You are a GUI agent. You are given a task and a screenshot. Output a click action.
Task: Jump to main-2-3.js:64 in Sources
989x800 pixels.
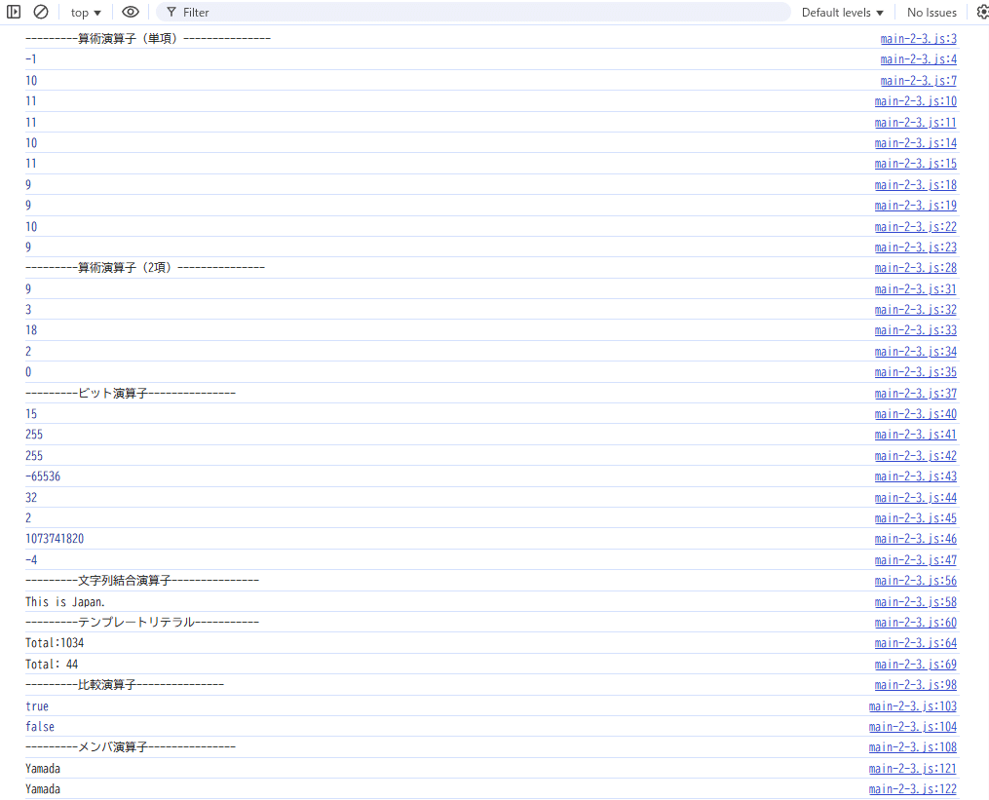coord(915,642)
